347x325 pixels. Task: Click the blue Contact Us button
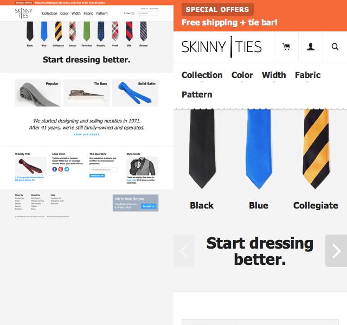[149, 206]
